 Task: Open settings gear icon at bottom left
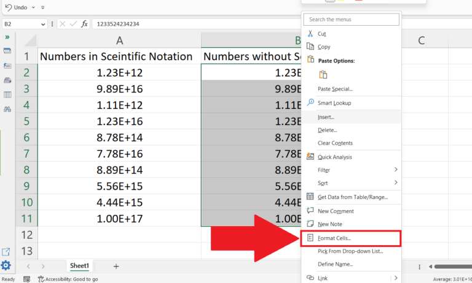(6, 265)
